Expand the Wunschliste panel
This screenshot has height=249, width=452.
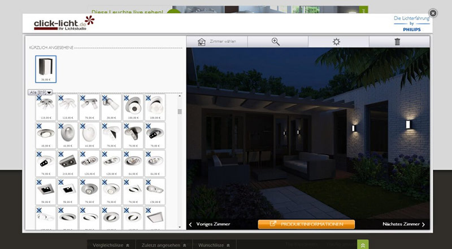pos(214,246)
